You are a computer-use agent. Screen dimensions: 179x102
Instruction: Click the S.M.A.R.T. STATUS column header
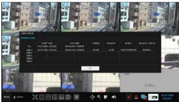tap(147, 43)
